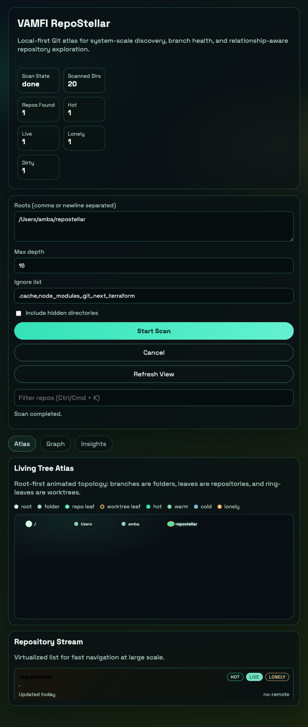The width and height of the screenshot is (308, 727).
Task: Click the Users node circle in the atlas
Action: click(x=76, y=524)
